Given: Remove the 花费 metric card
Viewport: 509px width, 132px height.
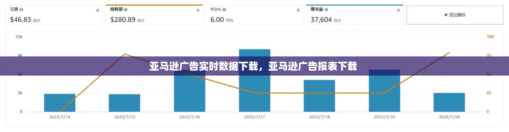Looking at the screenshot, I should coord(97,10).
